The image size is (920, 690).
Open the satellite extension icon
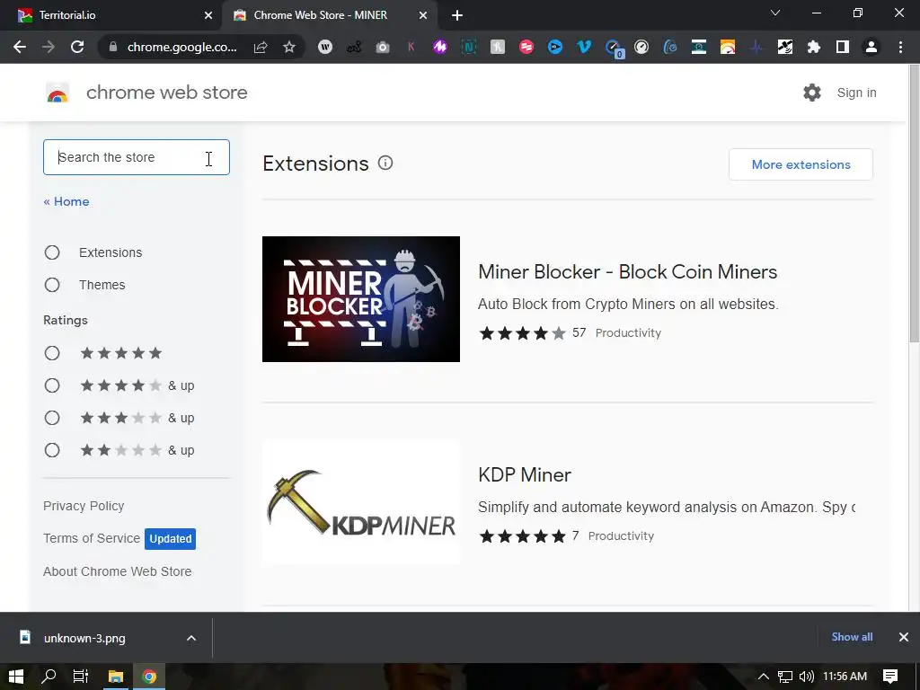click(785, 47)
